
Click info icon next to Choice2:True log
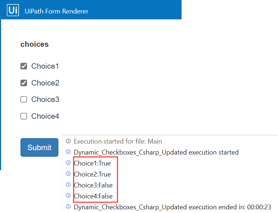(x=68, y=174)
